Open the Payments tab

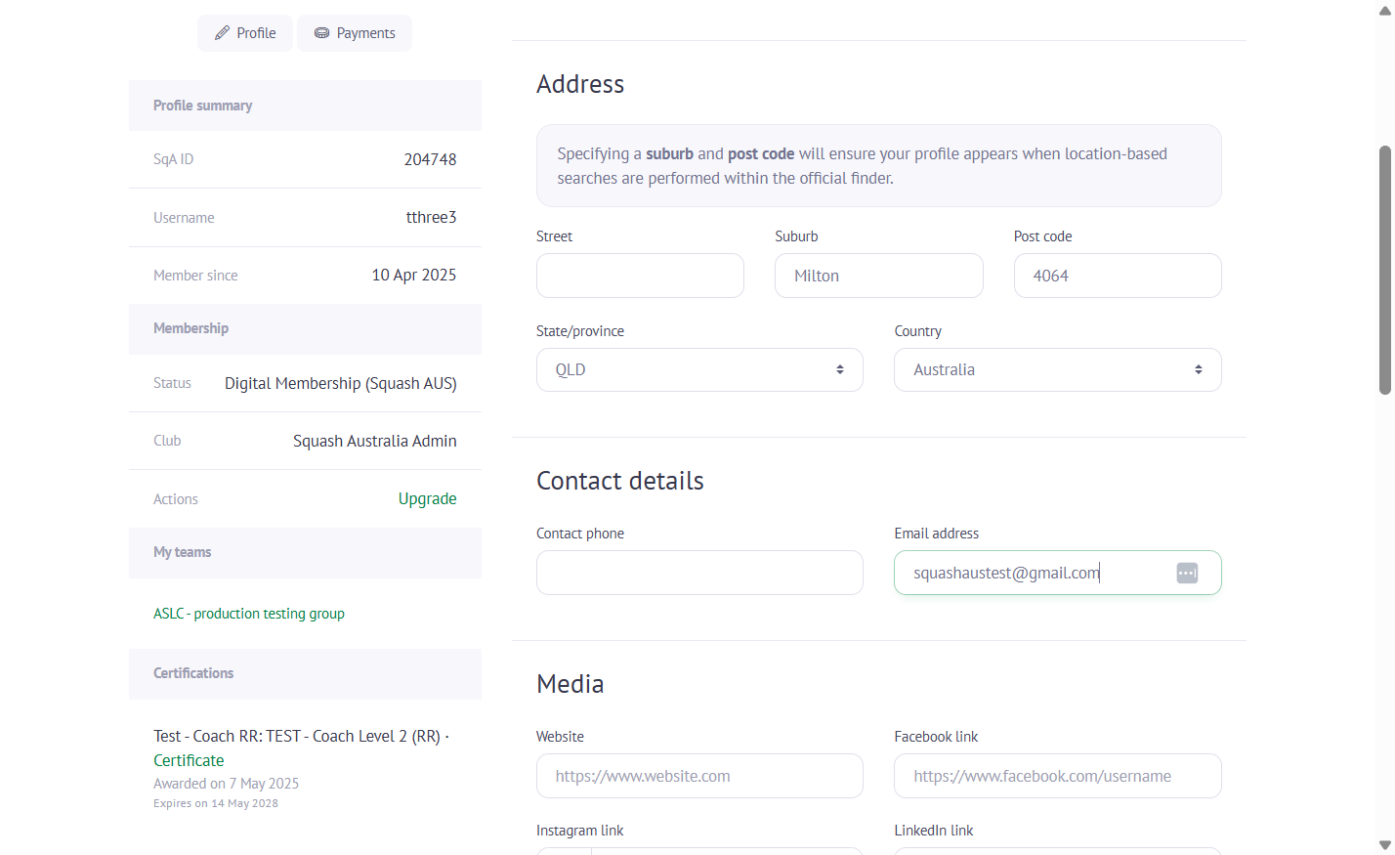click(x=355, y=33)
